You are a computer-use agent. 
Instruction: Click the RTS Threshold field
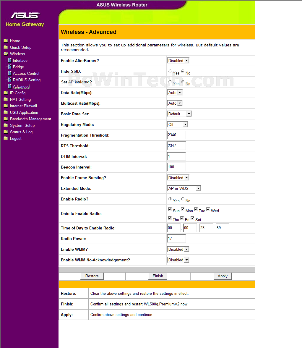176,145
